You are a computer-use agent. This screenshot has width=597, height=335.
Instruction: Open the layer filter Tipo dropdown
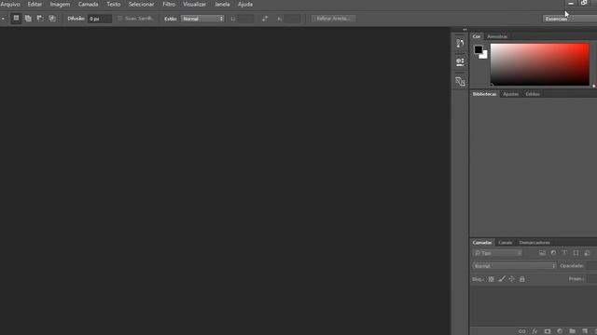[x=498, y=253]
